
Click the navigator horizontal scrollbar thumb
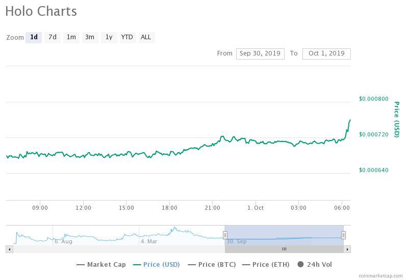[284, 249]
